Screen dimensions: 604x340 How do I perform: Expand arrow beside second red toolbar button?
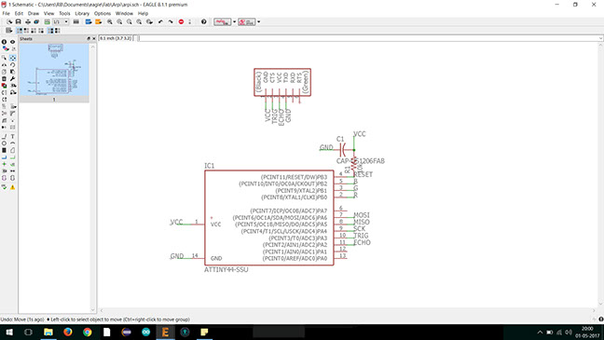pos(258,22)
